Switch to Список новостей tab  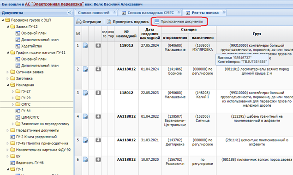click(94, 13)
